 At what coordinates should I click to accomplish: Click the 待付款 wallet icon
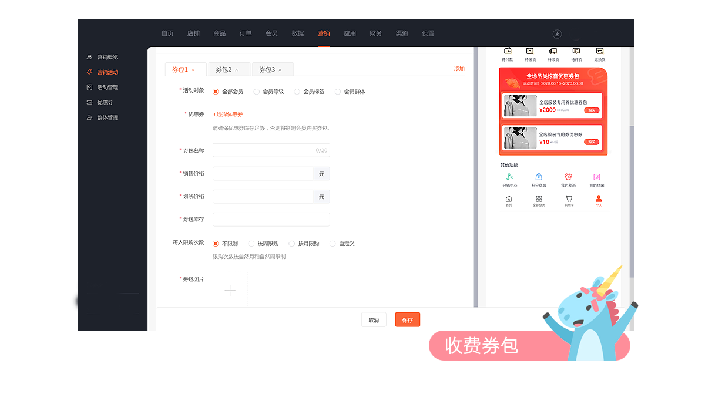(x=507, y=51)
